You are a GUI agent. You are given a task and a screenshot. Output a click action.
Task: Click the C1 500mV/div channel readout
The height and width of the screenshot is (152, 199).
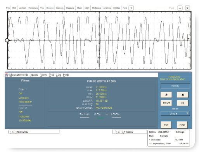click(34, 132)
